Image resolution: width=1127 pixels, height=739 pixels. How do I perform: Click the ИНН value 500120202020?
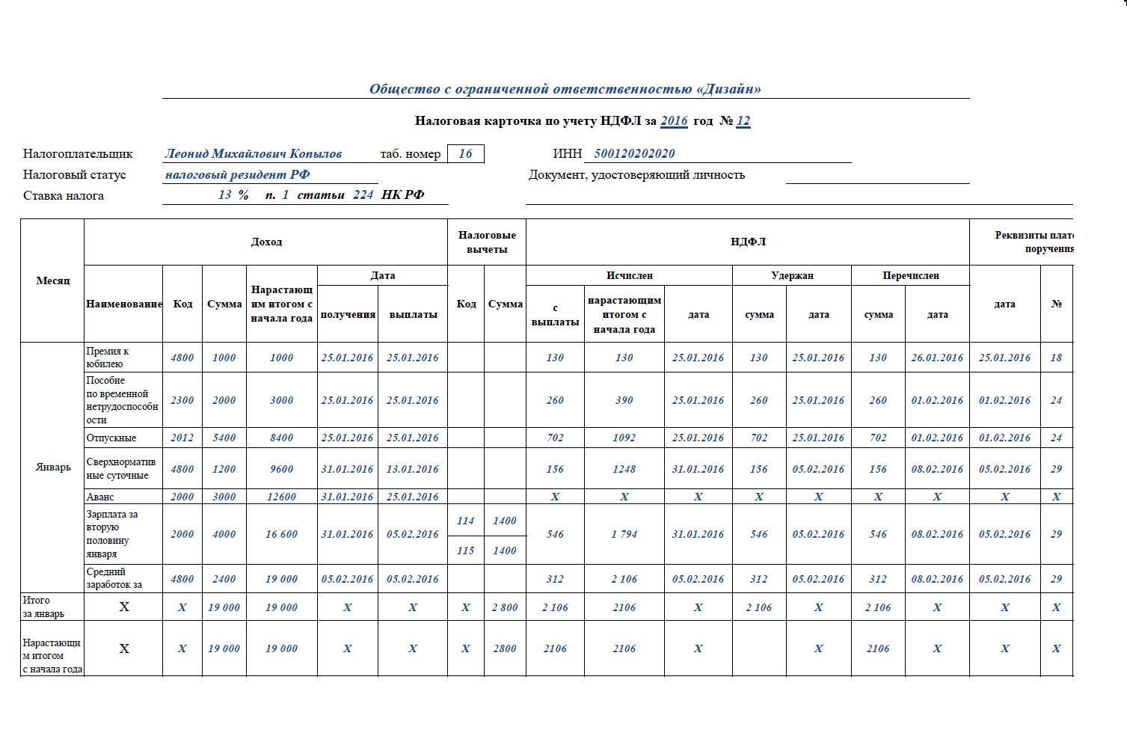[634, 153]
